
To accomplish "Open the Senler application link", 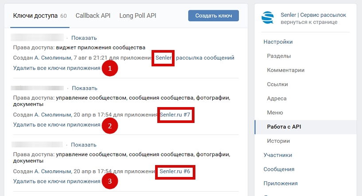I will point(163,58).
